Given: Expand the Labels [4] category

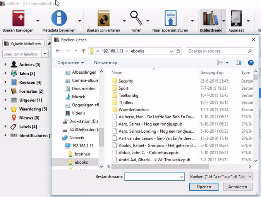Looking at the screenshot, I should 5,126.
